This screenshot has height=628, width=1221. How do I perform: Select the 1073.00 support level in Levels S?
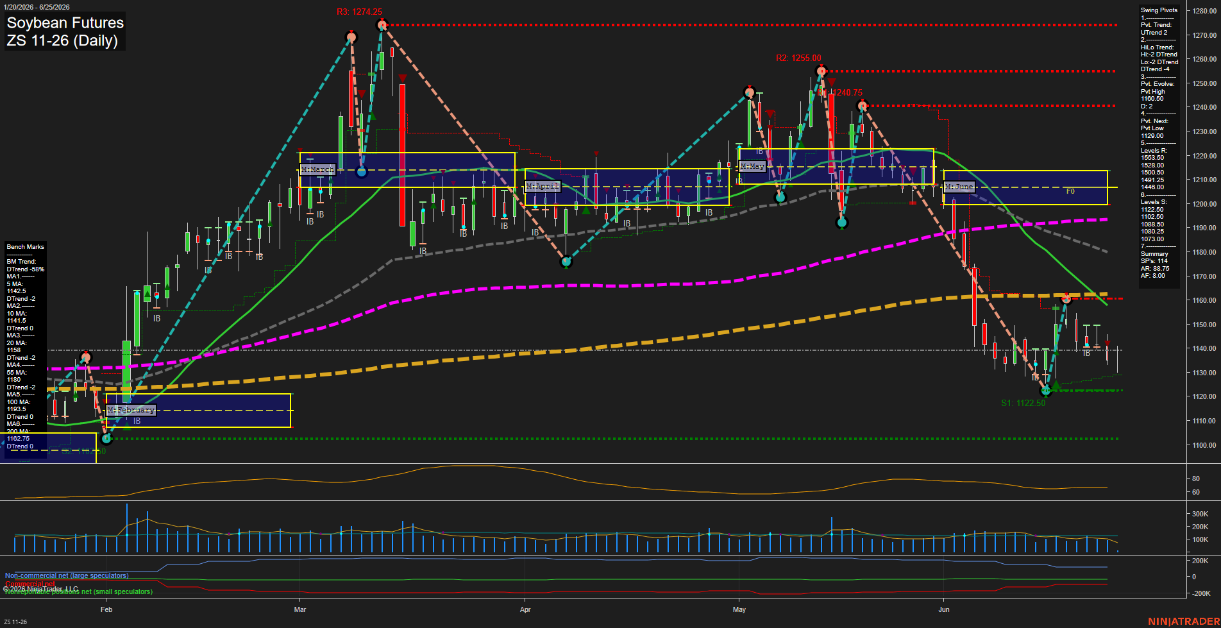coord(1152,239)
